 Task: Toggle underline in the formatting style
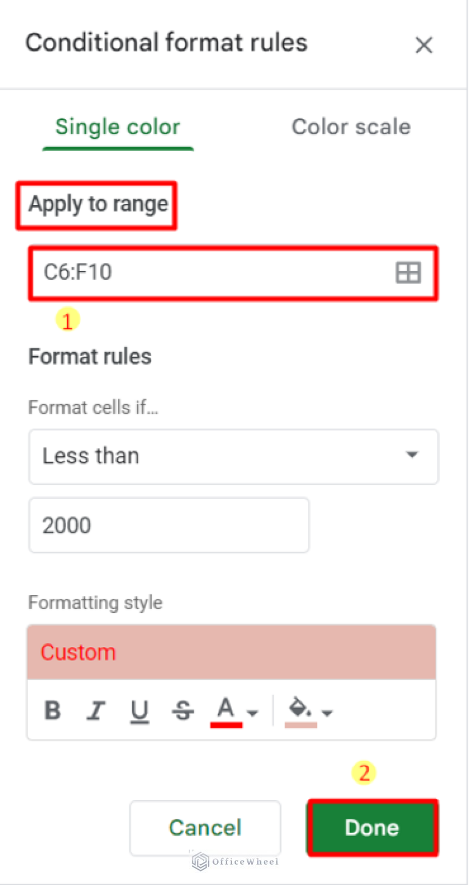click(139, 710)
